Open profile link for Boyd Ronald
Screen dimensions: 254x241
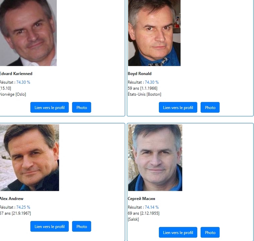tap(178, 107)
